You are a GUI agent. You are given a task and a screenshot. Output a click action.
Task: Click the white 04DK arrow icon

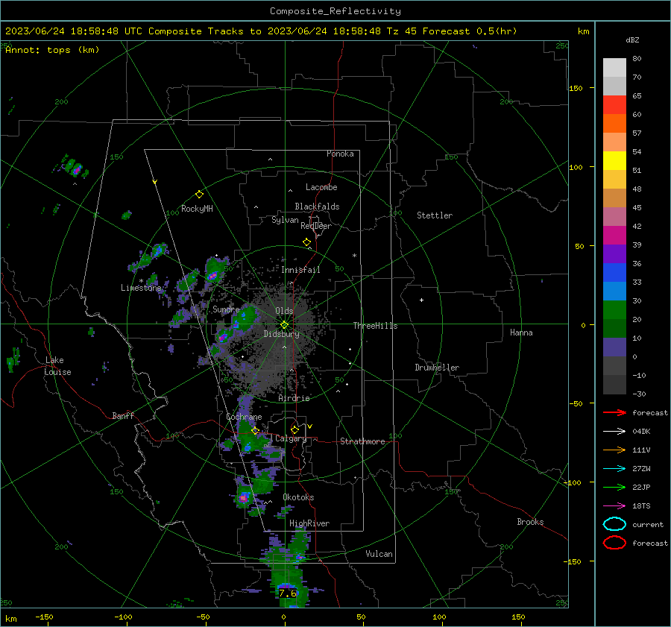614,431
